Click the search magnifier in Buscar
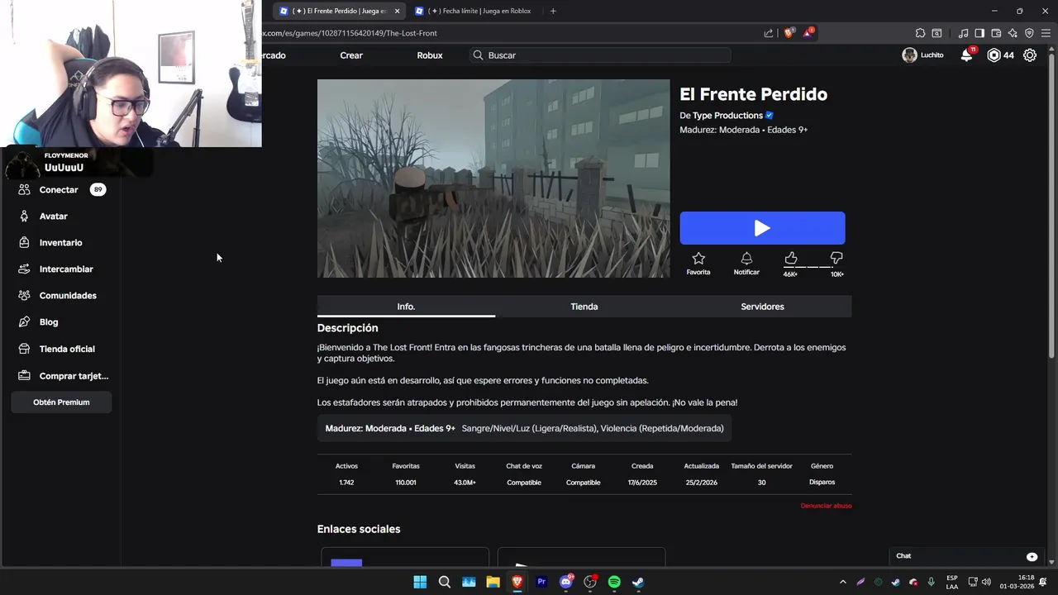Viewport: 1058px width, 595px height. [478, 55]
